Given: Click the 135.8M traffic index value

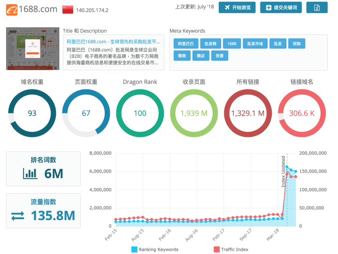Looking at the screenshot, I should (53, 215).
